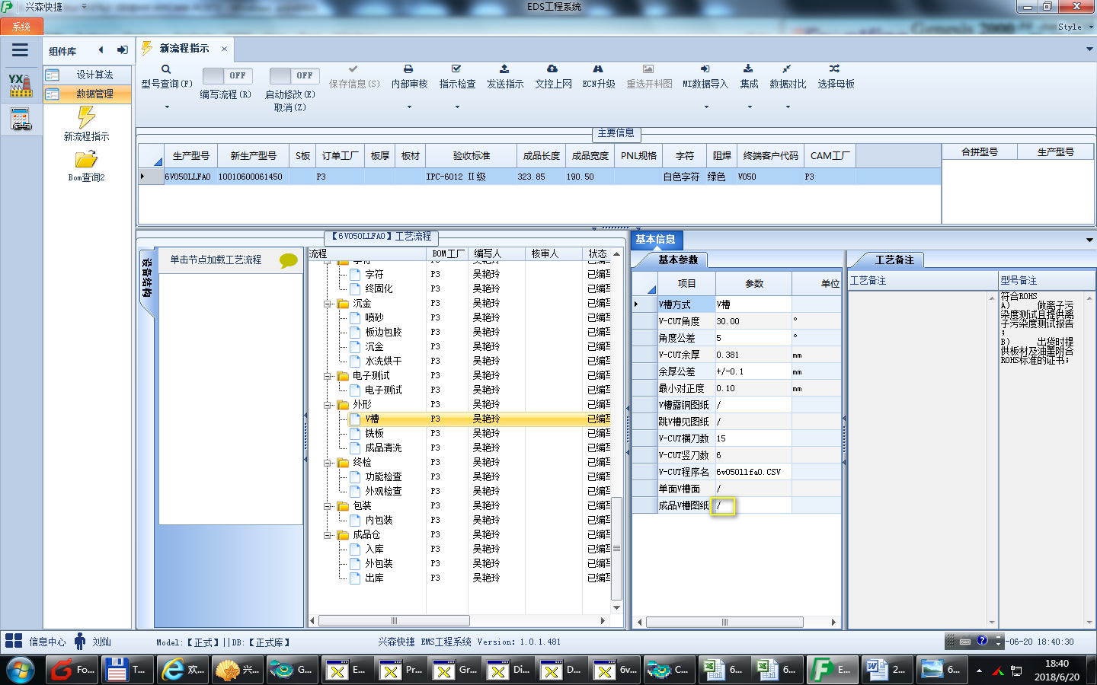This screenshot has height=685, width=1097.
Task: Collapse the 成品仓 folder node
Action: click(x=328, y=535)
